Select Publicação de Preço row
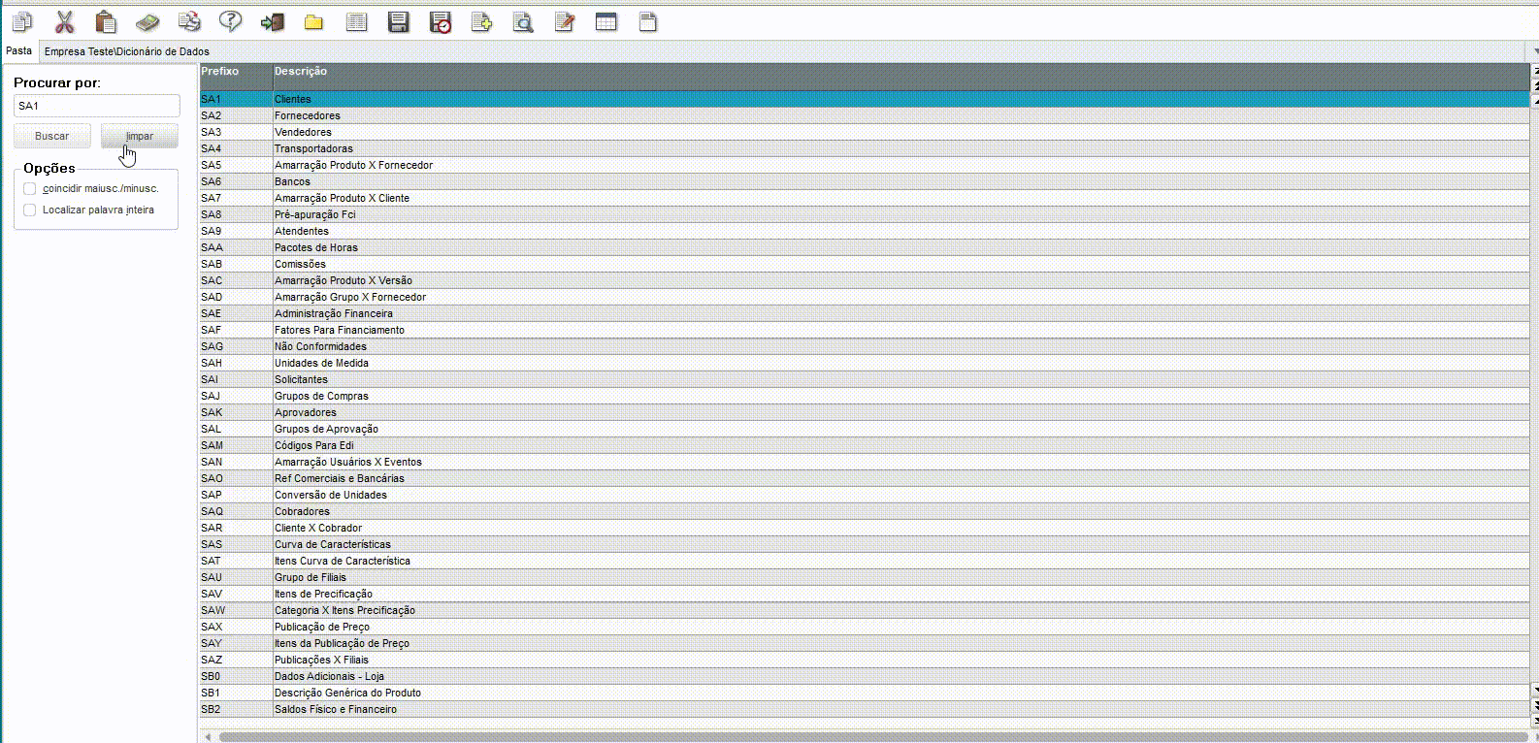 click(865, 627)
